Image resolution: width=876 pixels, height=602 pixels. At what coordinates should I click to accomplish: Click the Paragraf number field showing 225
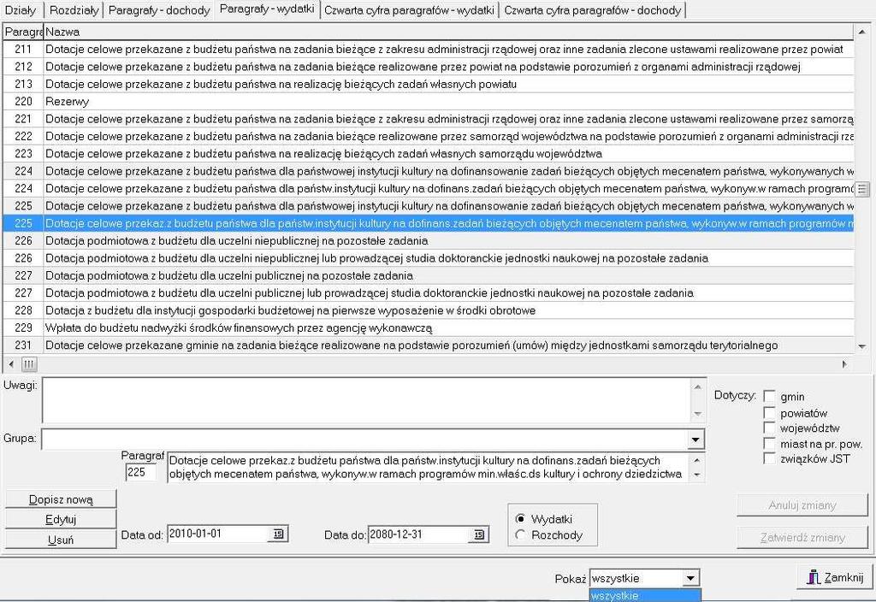[x=141, y=472]
